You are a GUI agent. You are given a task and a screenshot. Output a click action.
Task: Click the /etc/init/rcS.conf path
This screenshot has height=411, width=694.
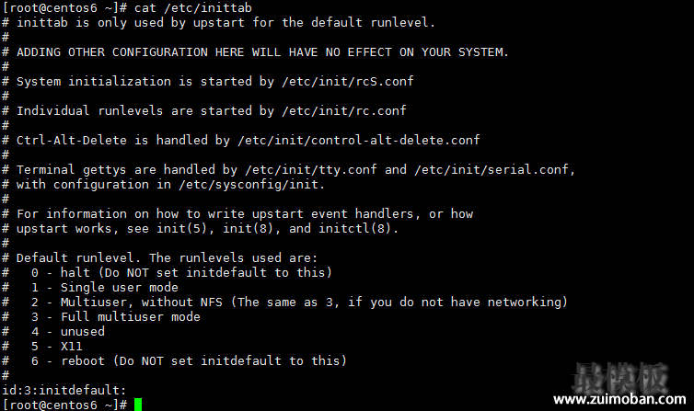pos(348,81)
